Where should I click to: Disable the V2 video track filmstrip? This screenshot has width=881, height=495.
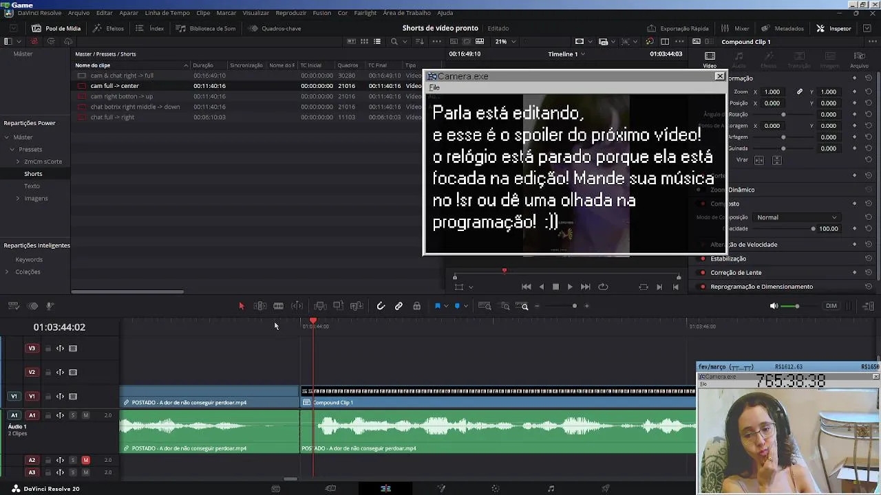73,373
